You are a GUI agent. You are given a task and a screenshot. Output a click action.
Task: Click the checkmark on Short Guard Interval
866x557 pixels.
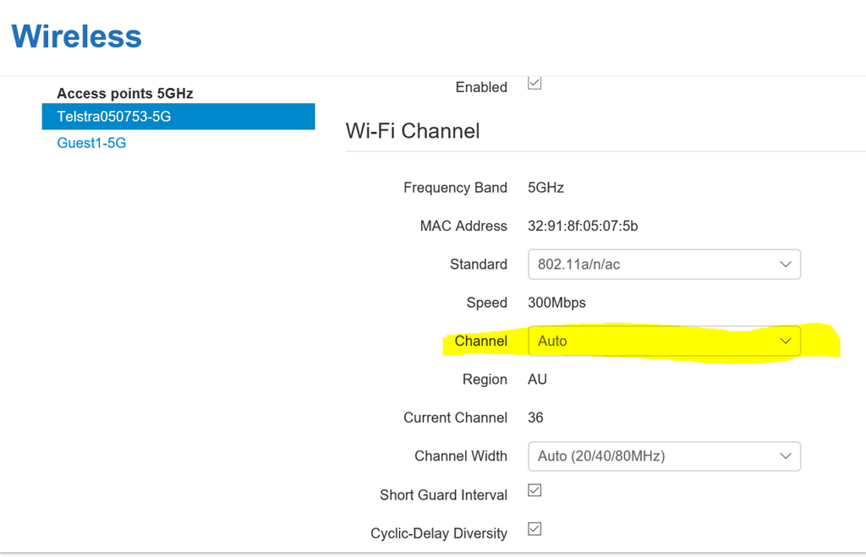click(534, 490)
